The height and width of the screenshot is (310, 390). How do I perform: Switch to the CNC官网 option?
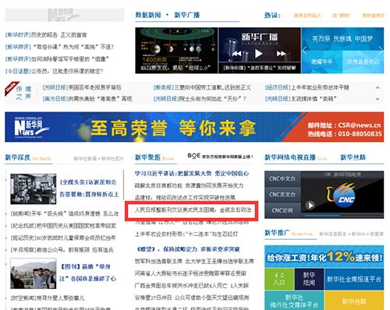(x=282, y=210)
